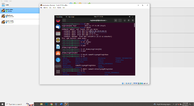Click the pegawai entry in terminal listing
Viewport: 194px width, 106px height.
79,67
